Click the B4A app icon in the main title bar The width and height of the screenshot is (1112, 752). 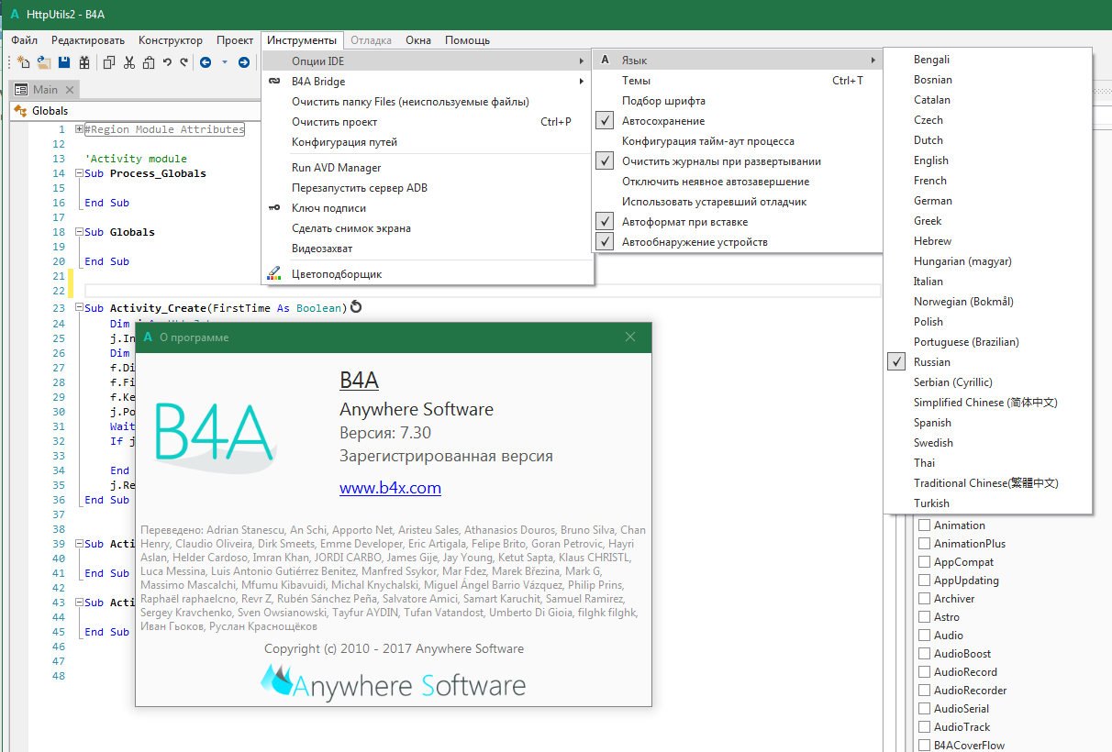[x=14, y=15]
